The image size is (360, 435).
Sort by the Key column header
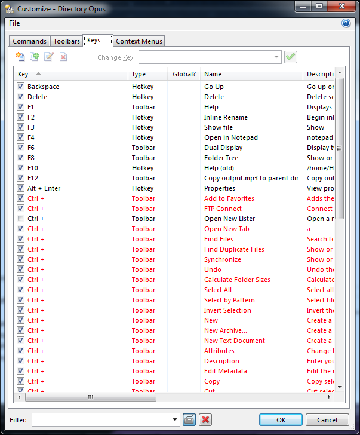click(x=71, y=74)
